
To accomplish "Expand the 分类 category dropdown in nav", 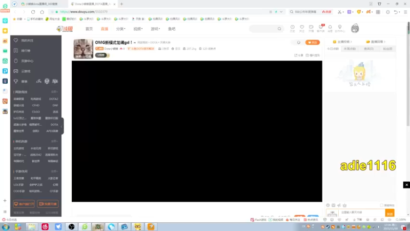I will click(120, 29).
